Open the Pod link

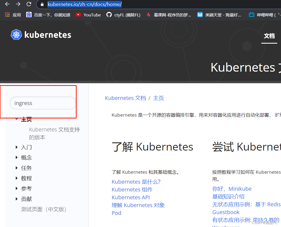click(x=117, y=213)
